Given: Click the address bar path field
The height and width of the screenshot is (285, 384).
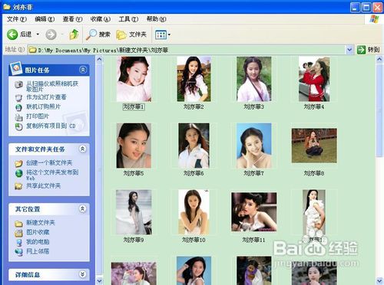Looking at the screenshot, I should [187, 50].
